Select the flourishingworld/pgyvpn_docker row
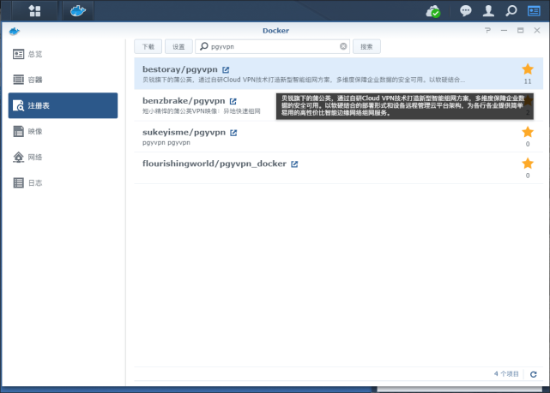The width and height of the screenshot is (550, 393). pos(338,168)
